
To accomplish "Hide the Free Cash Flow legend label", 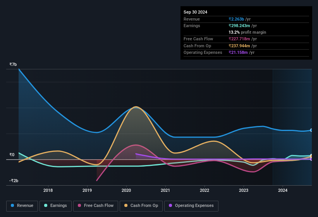I will pos(99,206).
